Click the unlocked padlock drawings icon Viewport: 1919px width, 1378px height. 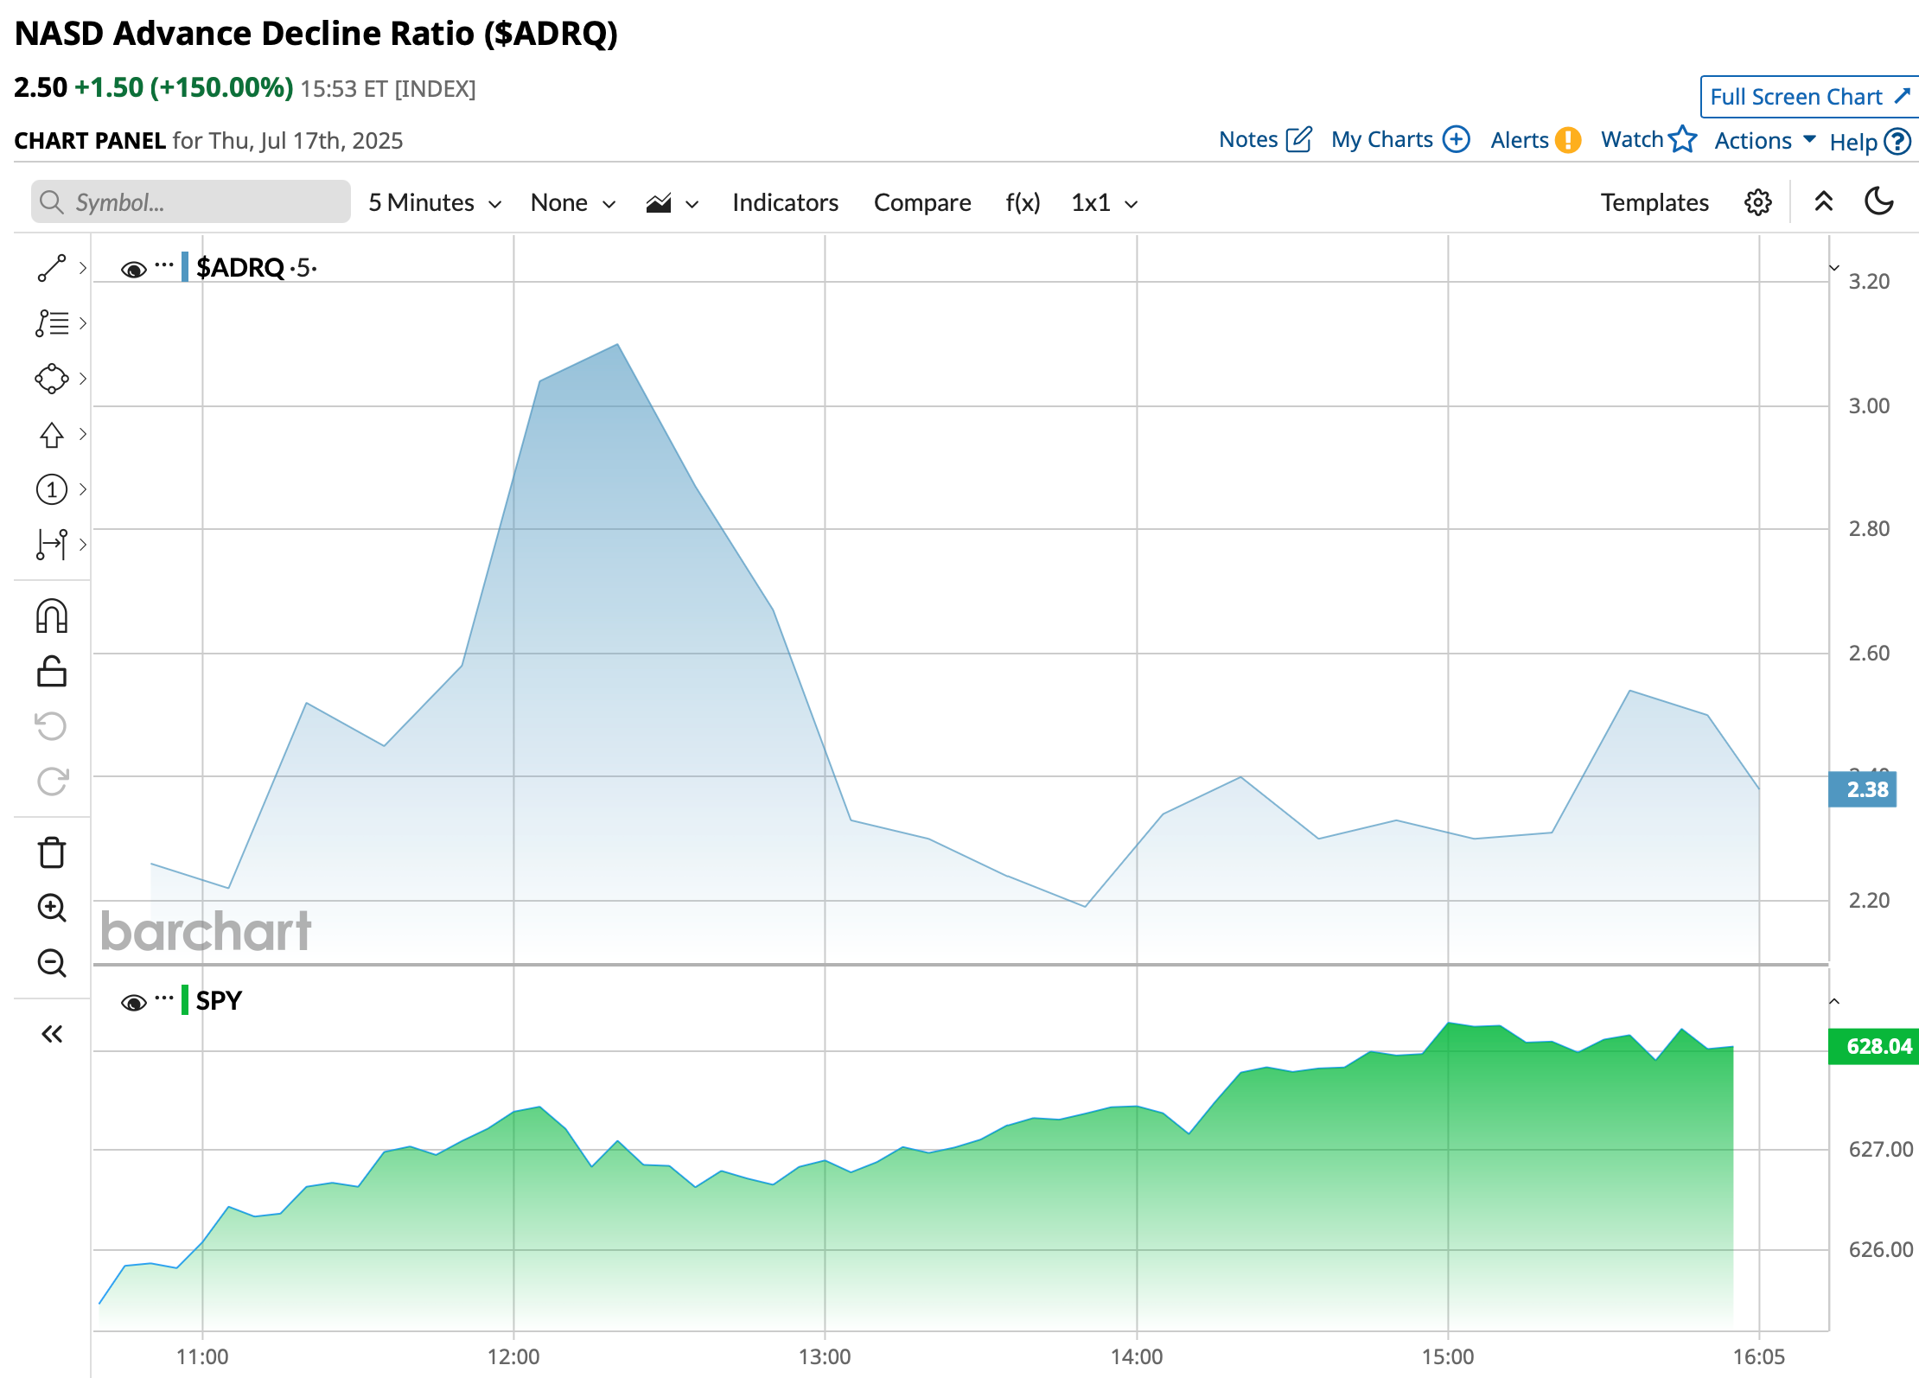point(52,672)
